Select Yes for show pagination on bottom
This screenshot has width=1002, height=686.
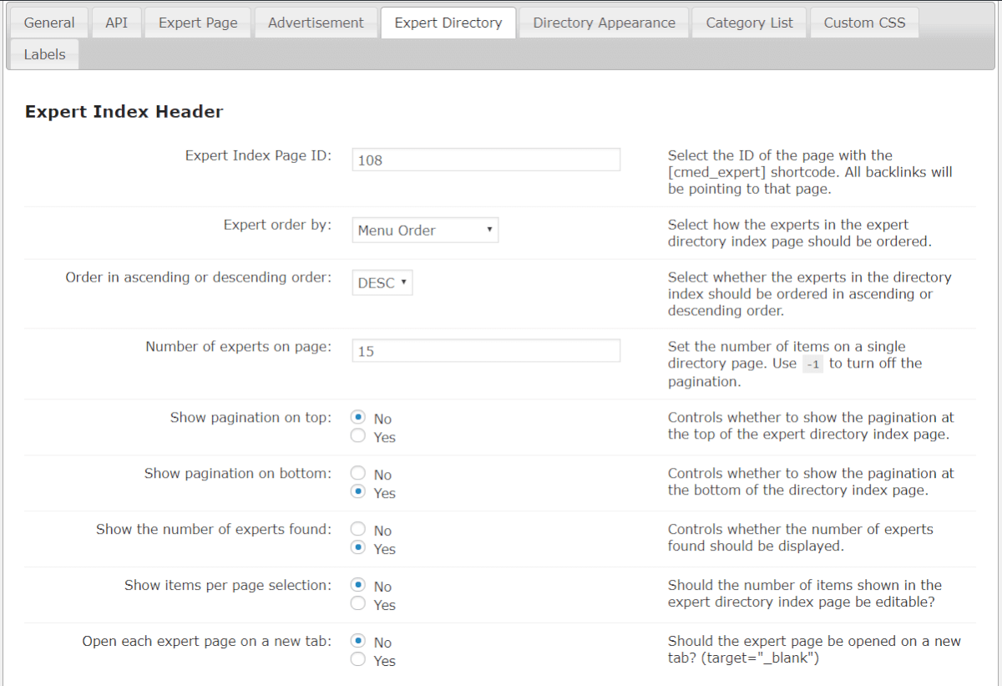coord(358,492)
